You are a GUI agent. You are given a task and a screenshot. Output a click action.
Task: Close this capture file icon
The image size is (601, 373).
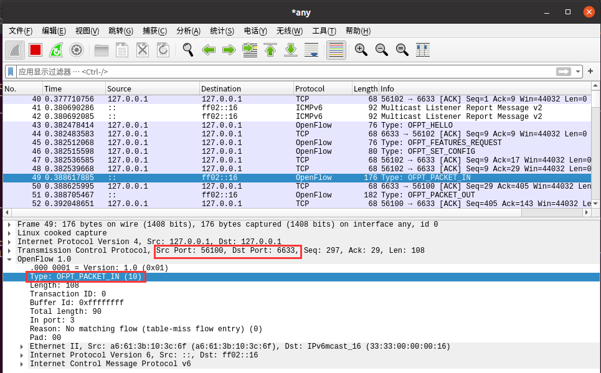tap(143, 50)
